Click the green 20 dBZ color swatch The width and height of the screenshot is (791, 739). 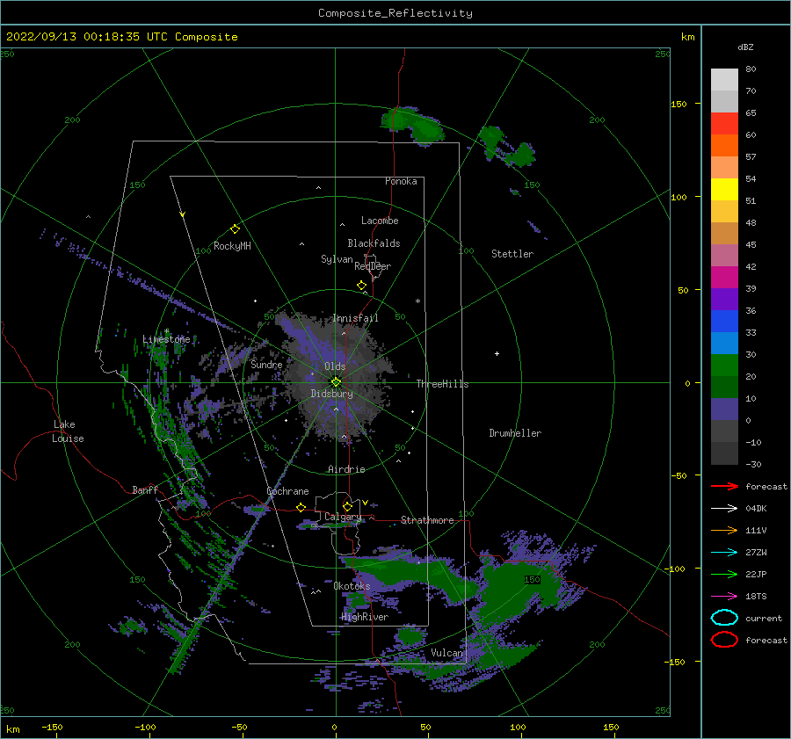pos(724,365)
